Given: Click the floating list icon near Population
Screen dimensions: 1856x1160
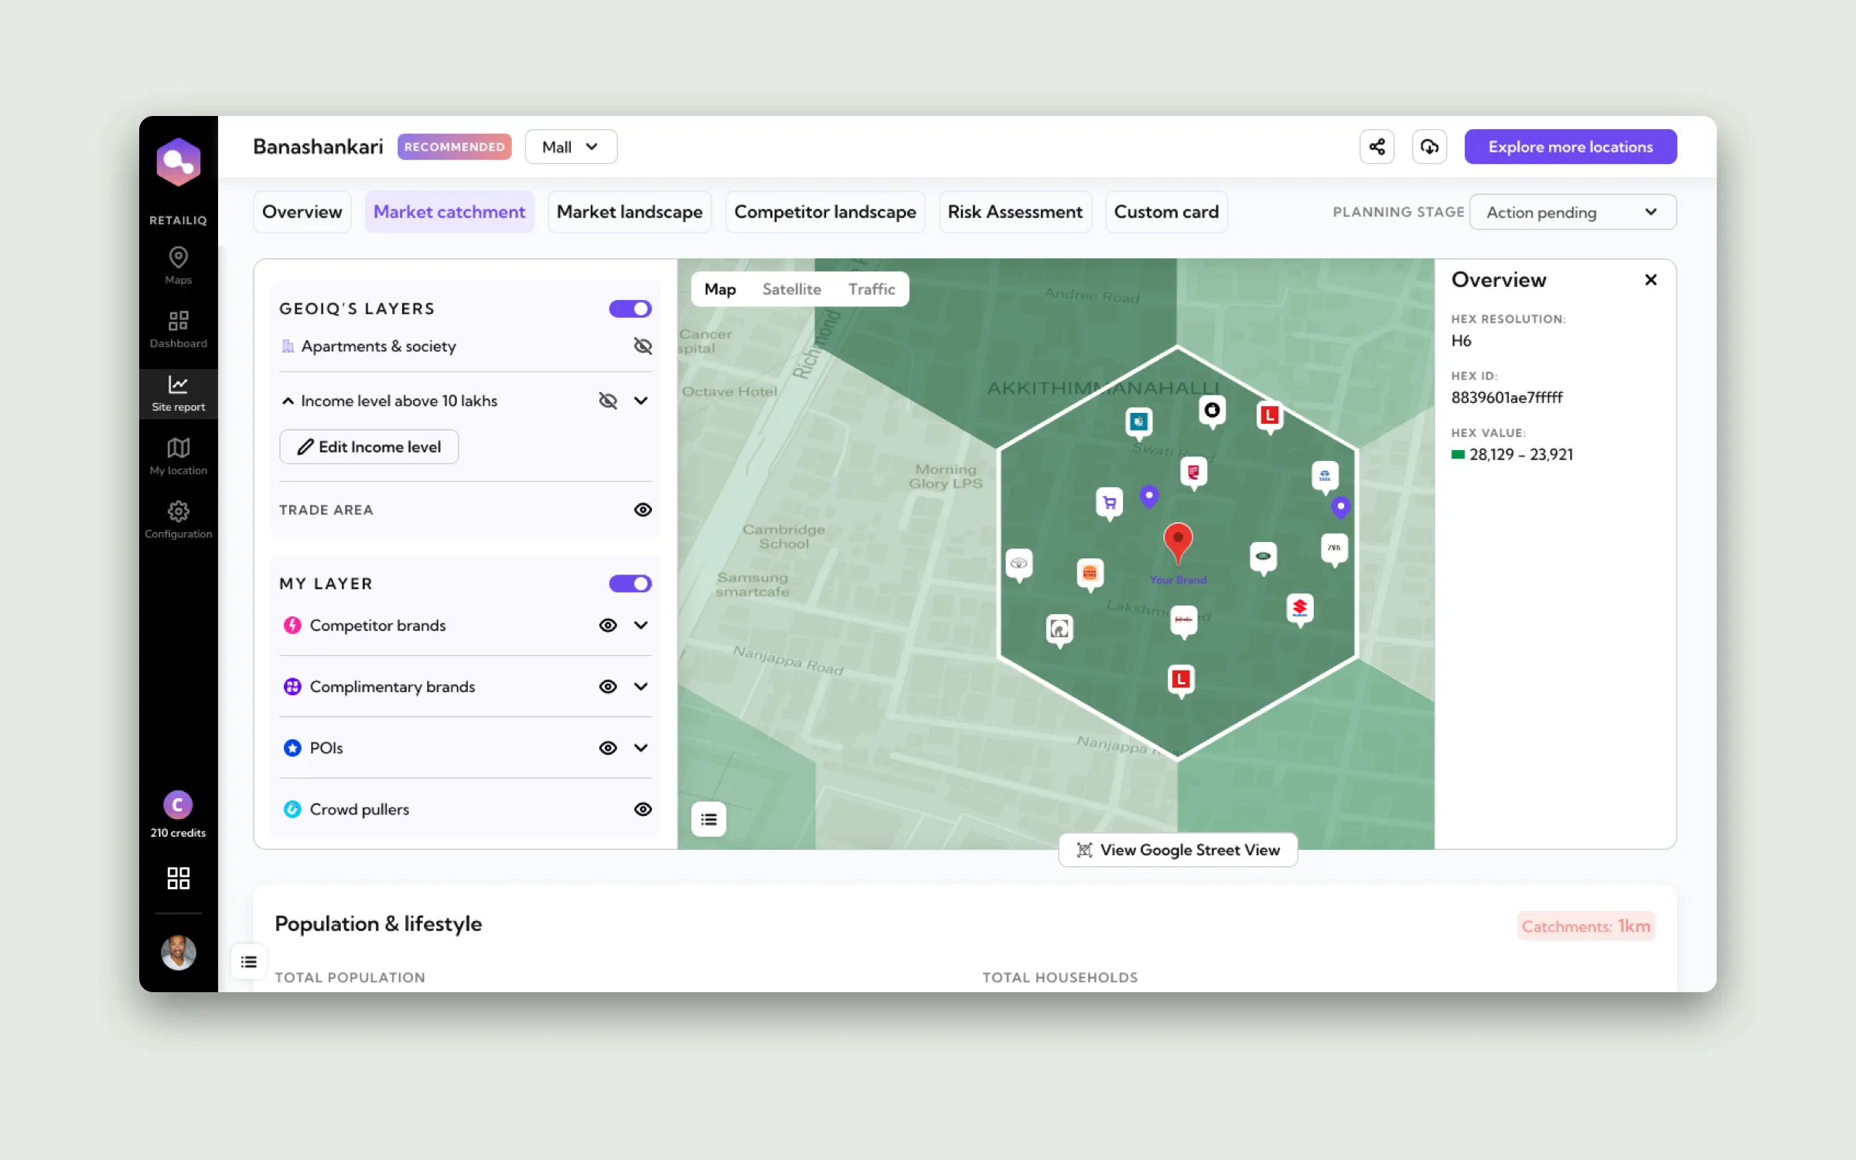Looking at the screenshot, I should click(248, 962).
